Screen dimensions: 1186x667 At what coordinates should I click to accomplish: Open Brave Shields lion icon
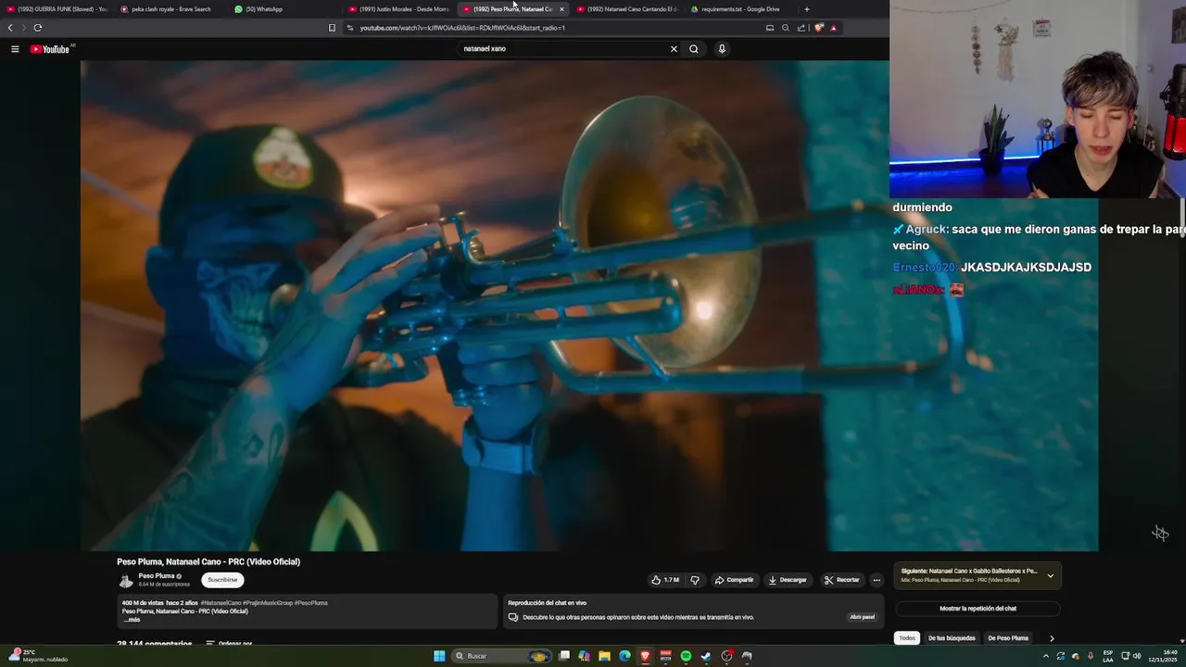click(x=818, y=28)
